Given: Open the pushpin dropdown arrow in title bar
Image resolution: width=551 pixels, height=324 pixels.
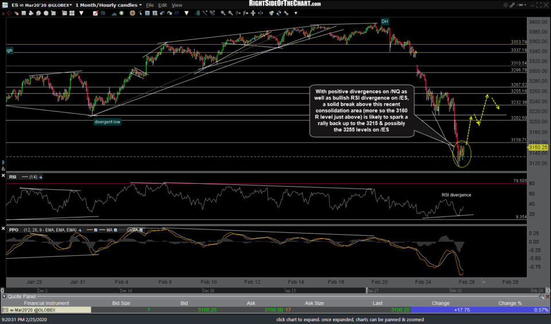Looking at the screenshot, I should tap(526, 5).
